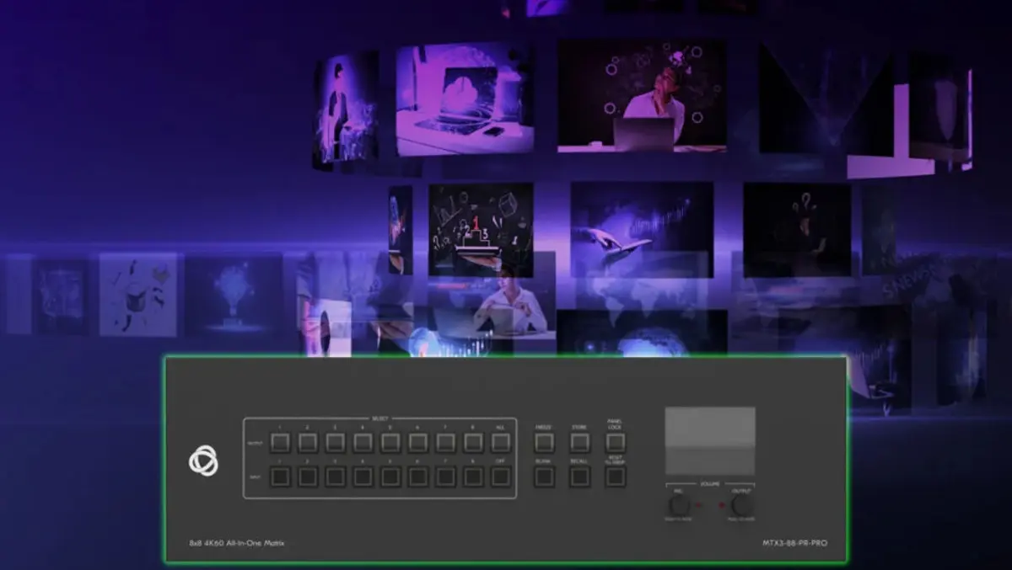Open the cloud laptop thumbnail
Image resolution: width=1012 pixels, height=570 pixels.
464,99
